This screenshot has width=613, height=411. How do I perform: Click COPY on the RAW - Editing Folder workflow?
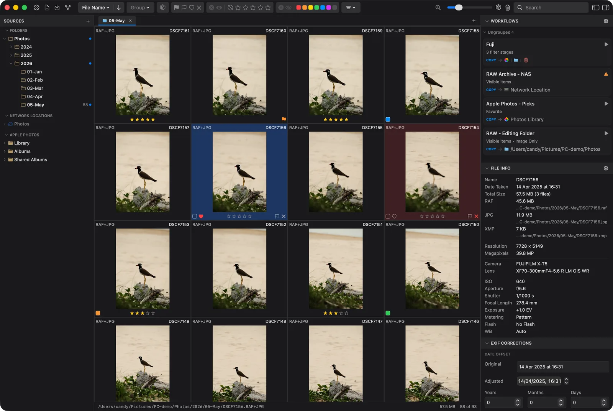[491, 149]
